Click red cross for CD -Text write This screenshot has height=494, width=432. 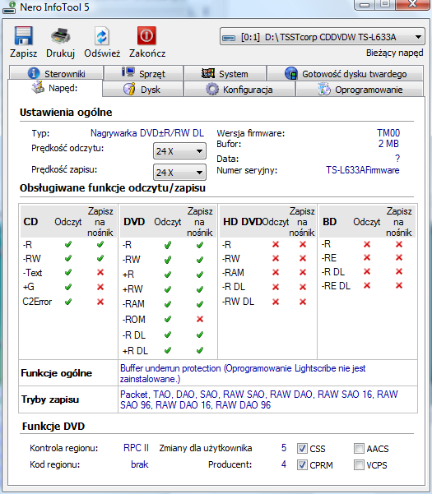point(100,272)
